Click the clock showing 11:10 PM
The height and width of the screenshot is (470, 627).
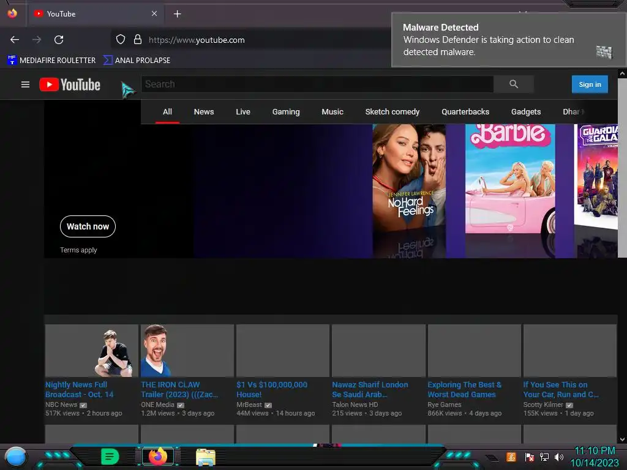point(595,451)
